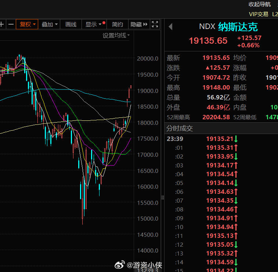Image resolution: width=278 pixels, height=272 pixels.
Task: Click the panel splitter grip handle
Action: tap(163, 197)
